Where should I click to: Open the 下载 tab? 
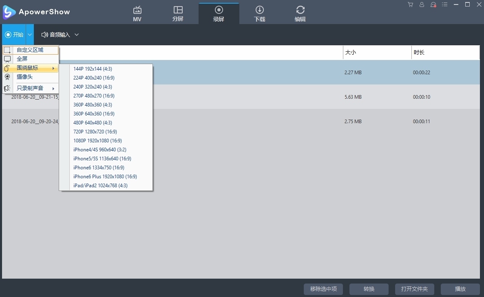[x=259, y=13]
